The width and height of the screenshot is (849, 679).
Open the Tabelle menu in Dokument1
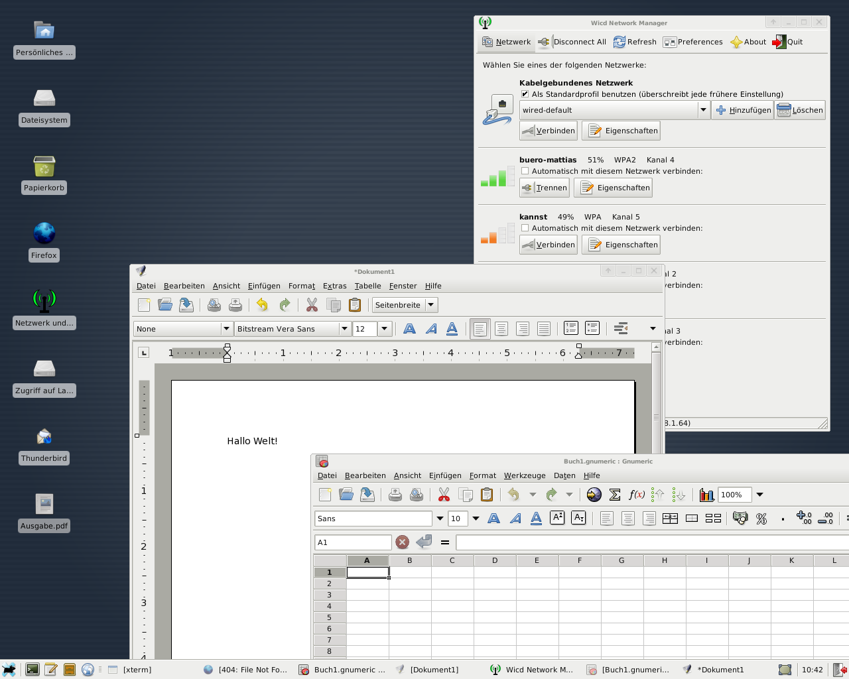[367, 286]
